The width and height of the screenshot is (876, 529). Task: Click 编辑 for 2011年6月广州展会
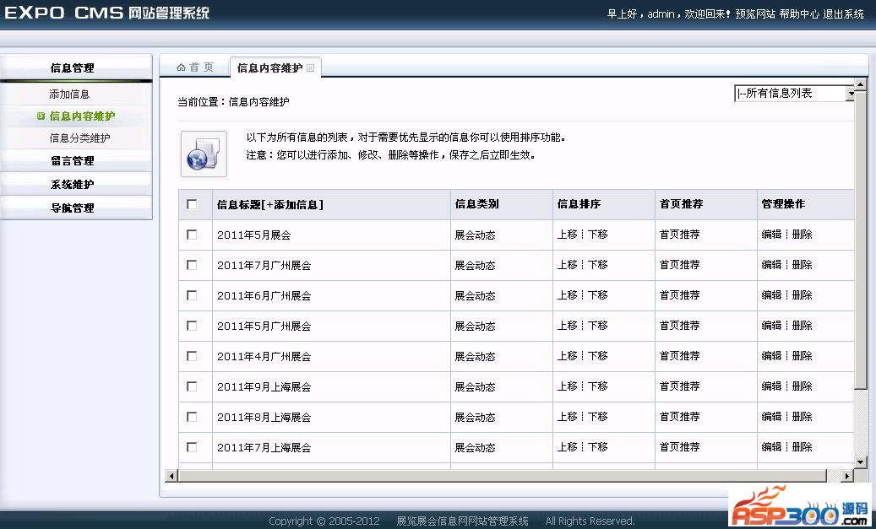coord(771,294)
